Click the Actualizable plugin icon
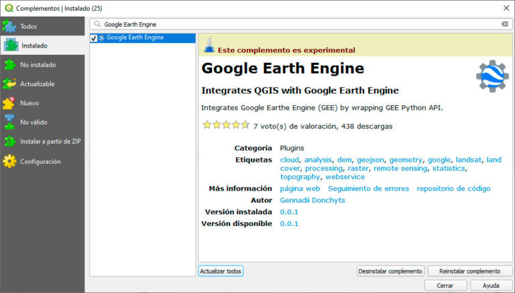The image size is (515, 293). [9, 84]
